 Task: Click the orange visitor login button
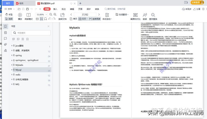197,3
